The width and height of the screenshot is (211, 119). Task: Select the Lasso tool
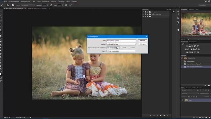pyautogui.click(x=1, y=18)
